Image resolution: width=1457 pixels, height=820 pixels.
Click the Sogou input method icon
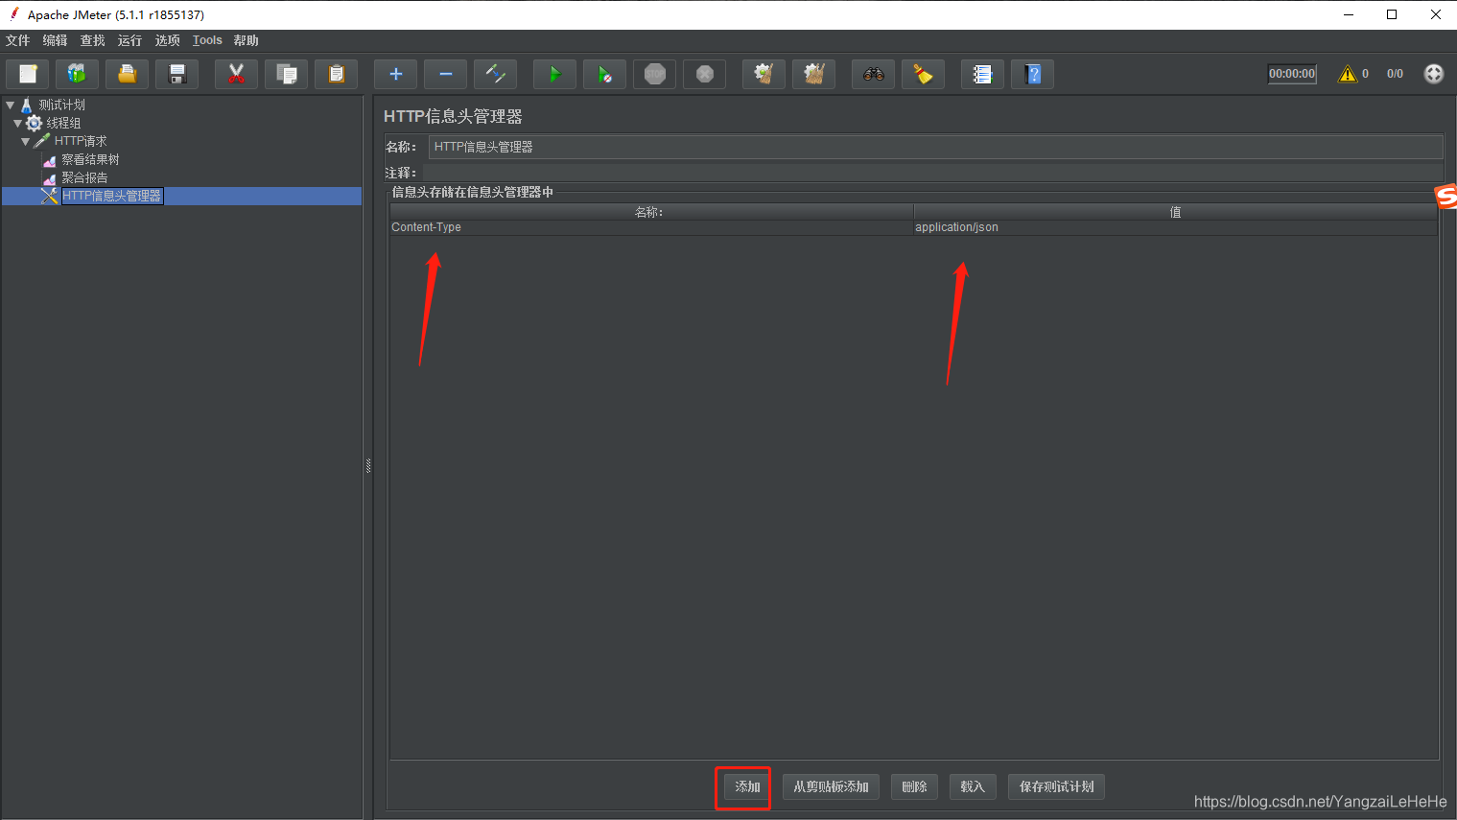pos(1445,197)
